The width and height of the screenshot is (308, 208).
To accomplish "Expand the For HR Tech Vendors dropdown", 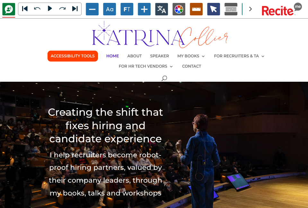I will pyautogui.click(x=145, y=66).
